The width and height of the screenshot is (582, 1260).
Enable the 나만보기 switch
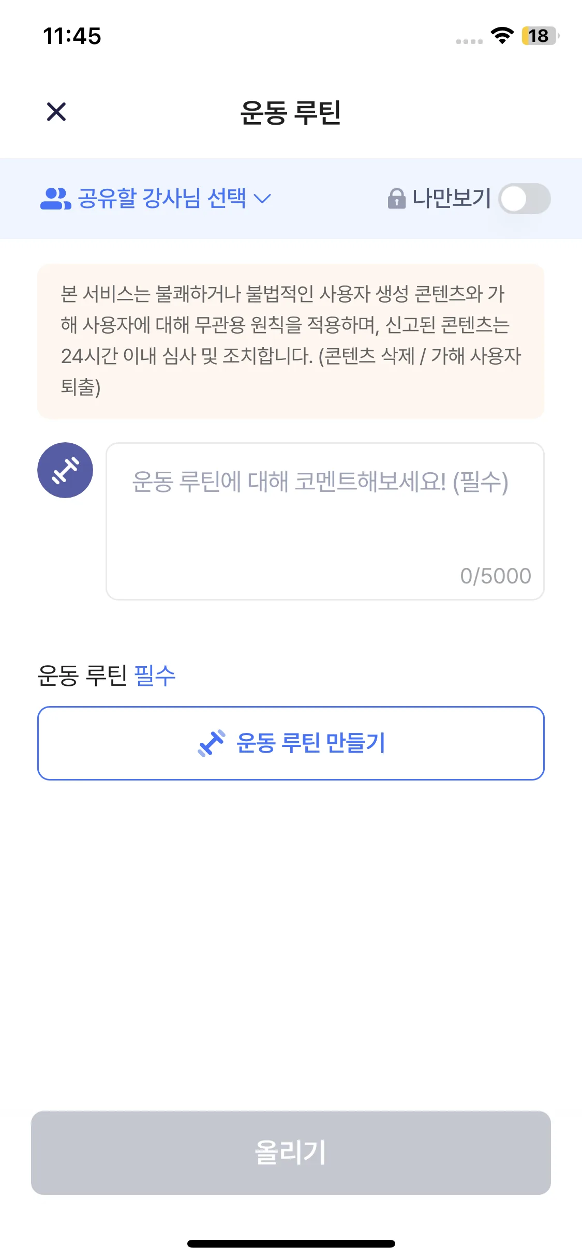tap(524, 199)
